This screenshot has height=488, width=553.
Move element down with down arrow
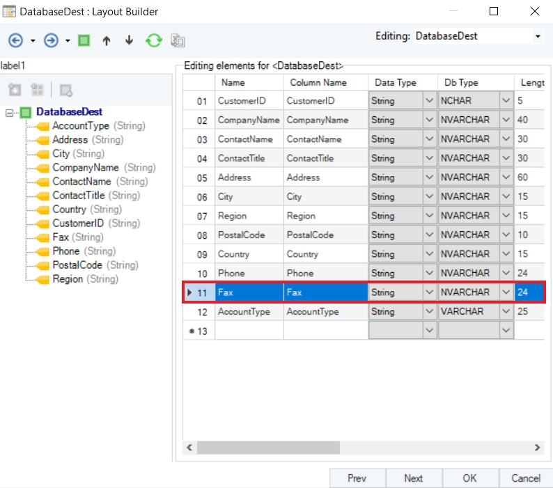pos(129,40)
